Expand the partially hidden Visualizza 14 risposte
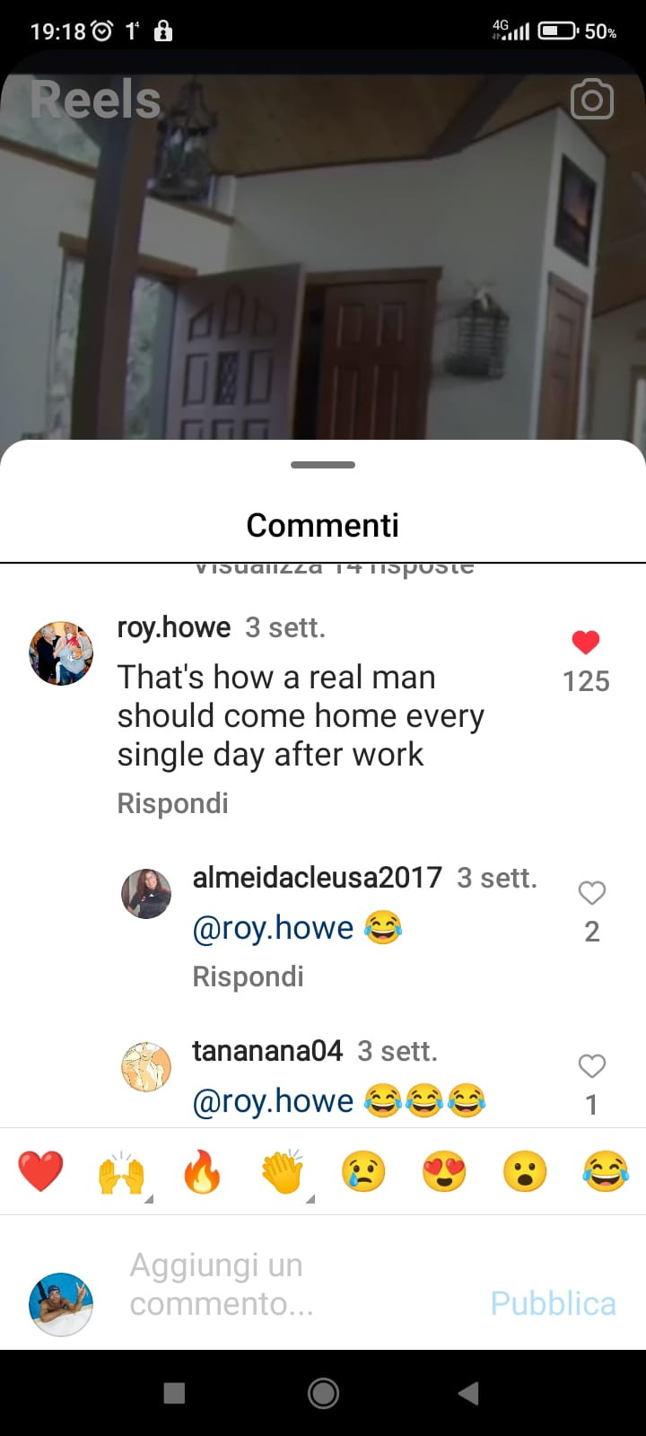The height and width of the screenshot is (1436, 646). 334,569
